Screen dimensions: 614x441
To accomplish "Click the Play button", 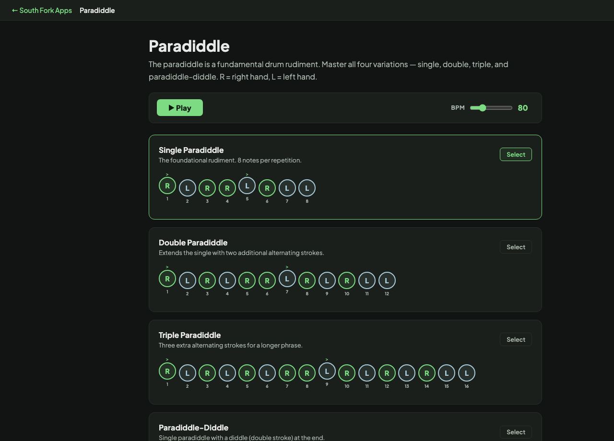I will point(180,108).
